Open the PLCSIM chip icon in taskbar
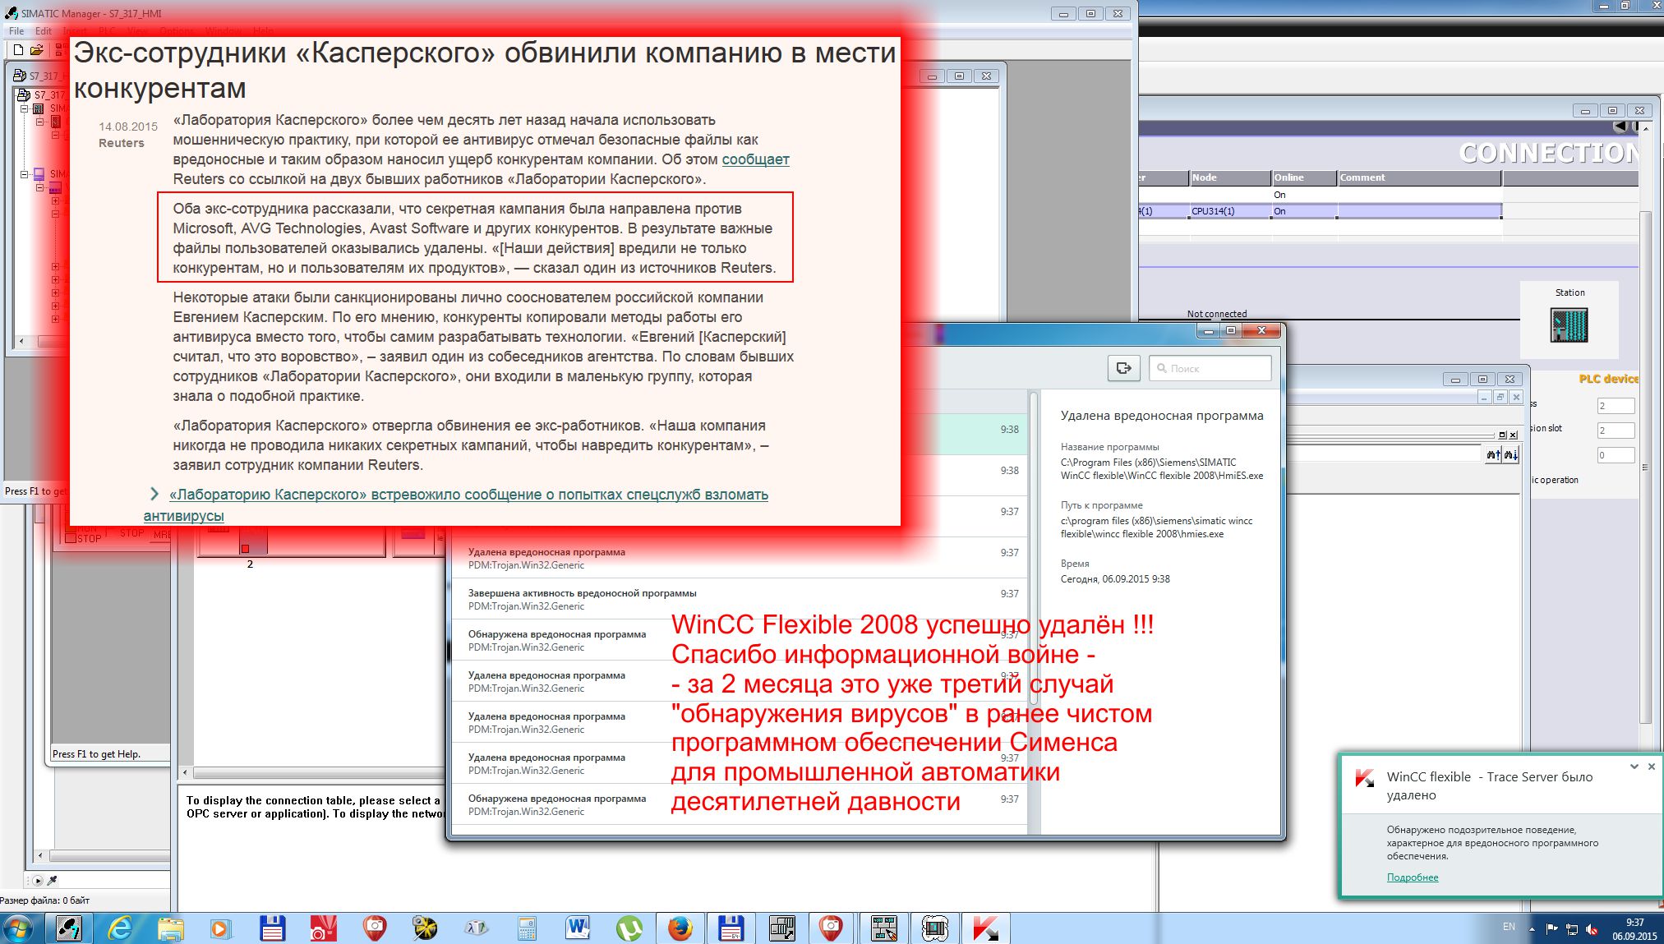Screen dimensions: 1664x944 tap(934, 929)
